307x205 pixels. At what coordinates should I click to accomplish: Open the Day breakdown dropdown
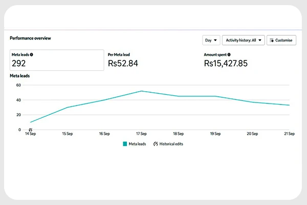[210, 40]
